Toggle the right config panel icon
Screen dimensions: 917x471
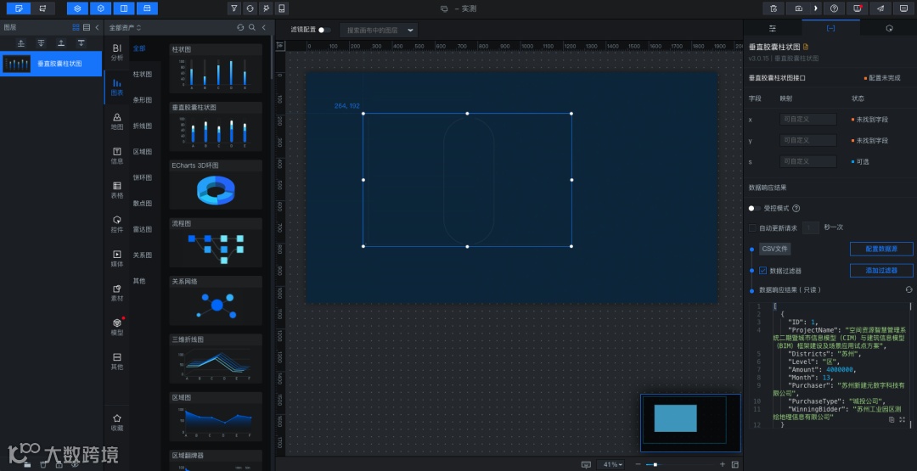click(x=123, y=8)
